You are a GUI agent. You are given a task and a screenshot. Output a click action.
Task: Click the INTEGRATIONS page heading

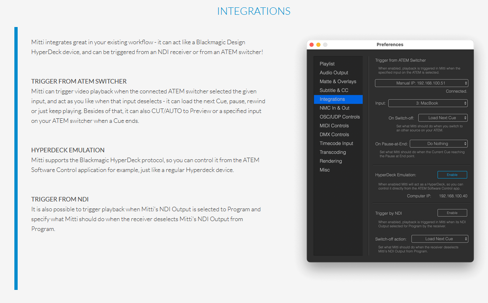point(254,11)
